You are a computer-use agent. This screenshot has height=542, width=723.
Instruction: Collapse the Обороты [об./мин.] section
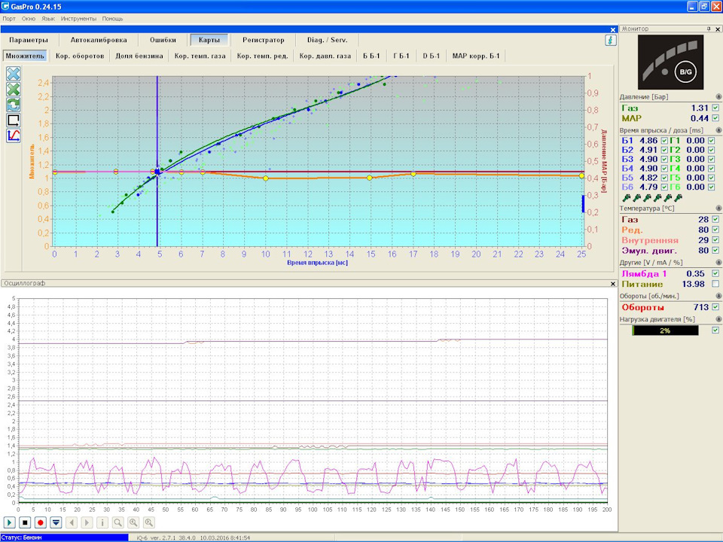(718, 296)
